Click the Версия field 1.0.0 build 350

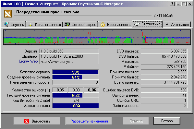[x=69, y=51]
